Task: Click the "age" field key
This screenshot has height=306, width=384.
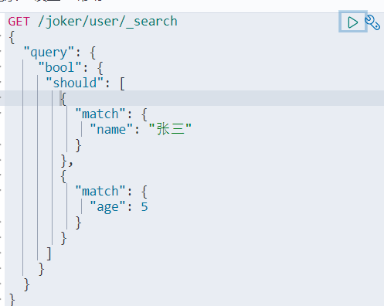Action: [x=107, y=207]
